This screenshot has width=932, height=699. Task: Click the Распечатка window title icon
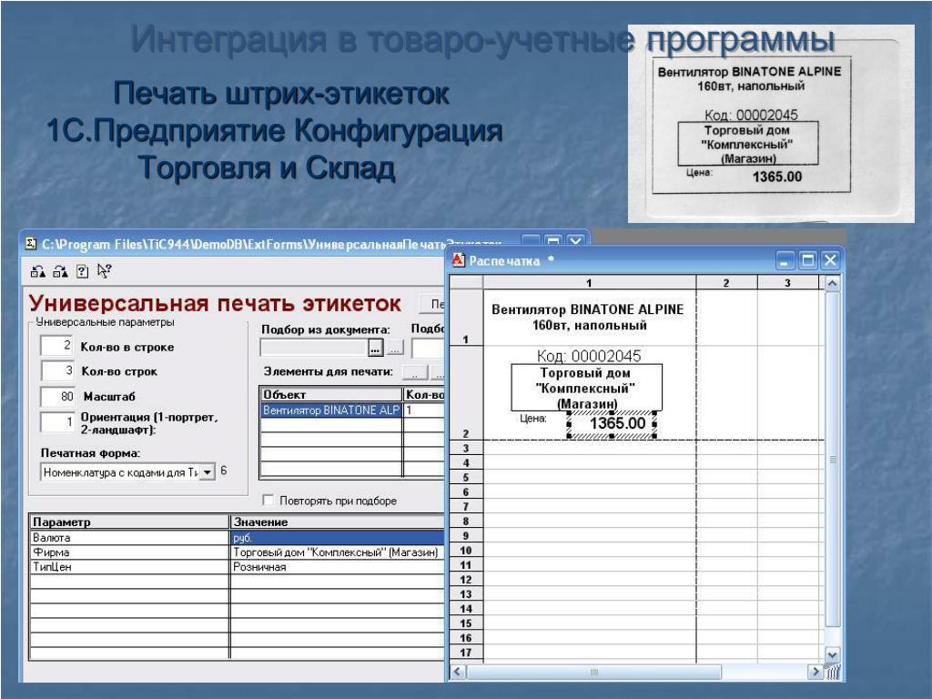click(x=459, y=259)
